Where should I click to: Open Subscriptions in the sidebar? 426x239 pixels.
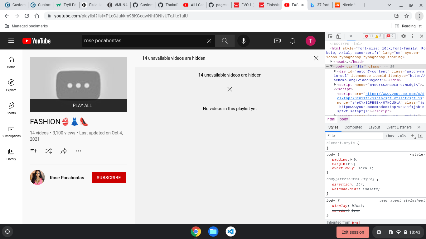pos(11,132)
